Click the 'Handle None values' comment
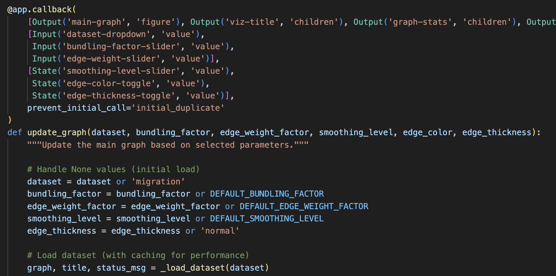 [113, 169]
